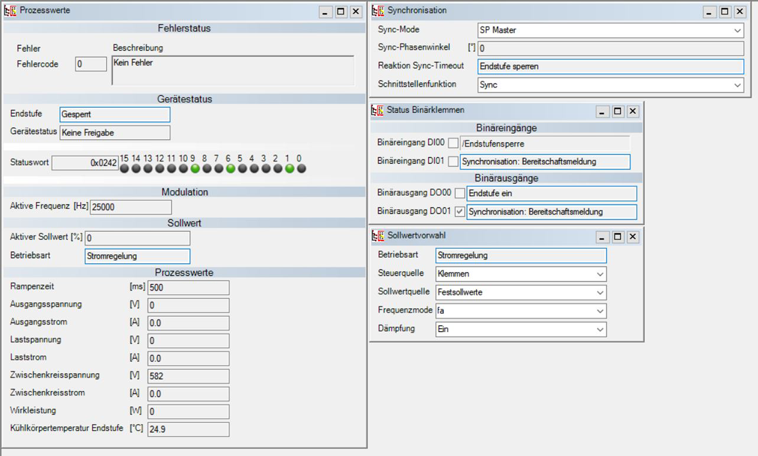Open the Steuerquelle dropdown
The height and width of the screenshot is (456, 758).
click(x=599, y=274)
